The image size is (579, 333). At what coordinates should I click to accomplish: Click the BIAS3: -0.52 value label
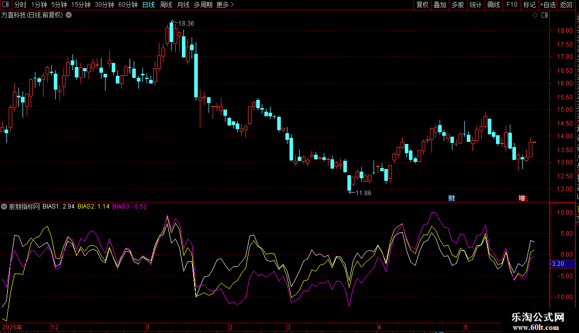[129, 206]
